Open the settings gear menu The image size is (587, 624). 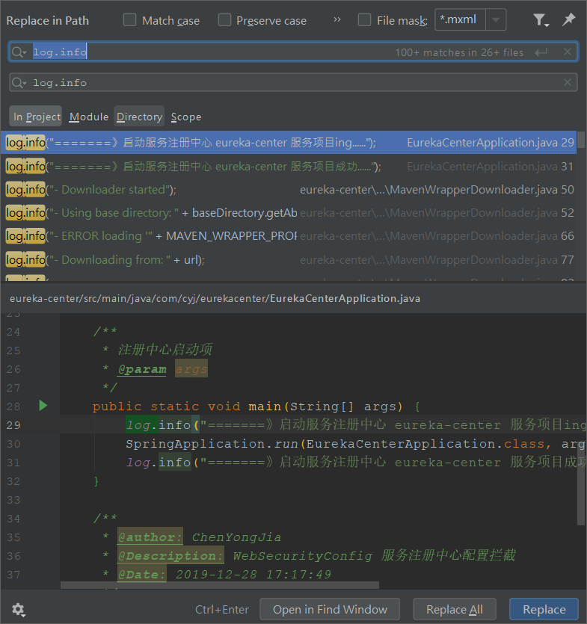coord(18,609)
